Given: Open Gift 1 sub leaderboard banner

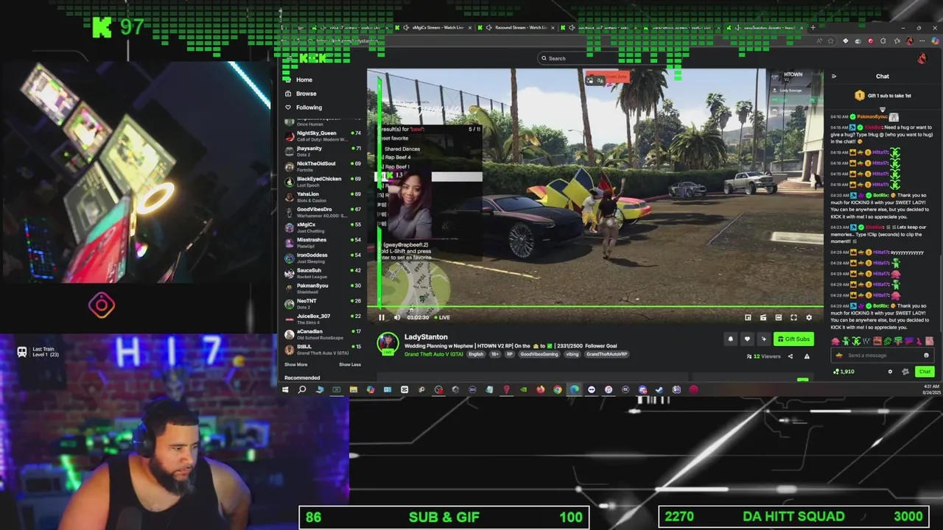Looking at the screenshot, I should [883, 96].
